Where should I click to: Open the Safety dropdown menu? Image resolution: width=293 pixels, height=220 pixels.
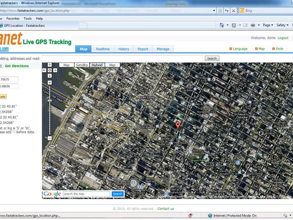click(282, 25)
